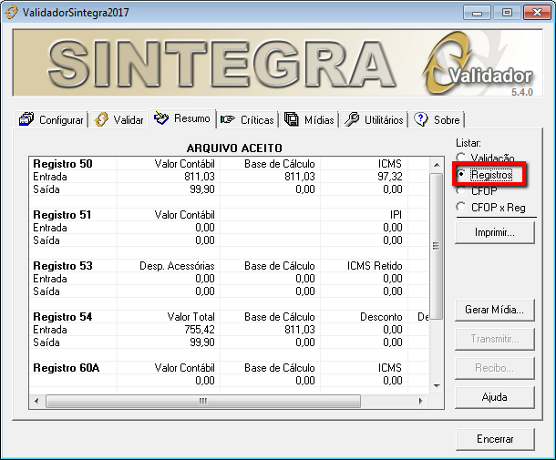Switch to the Validar tab

pyautogui.click(x=119, y=120)
